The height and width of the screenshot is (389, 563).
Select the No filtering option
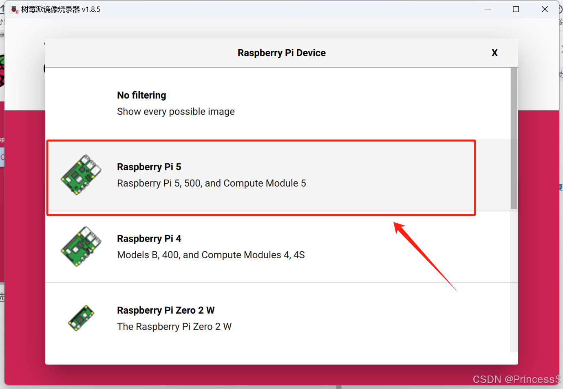(x=278, y=103)
